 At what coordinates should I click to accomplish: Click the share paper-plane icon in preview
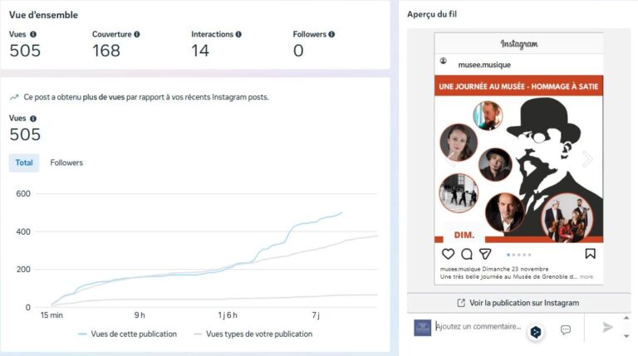point(485,254)
